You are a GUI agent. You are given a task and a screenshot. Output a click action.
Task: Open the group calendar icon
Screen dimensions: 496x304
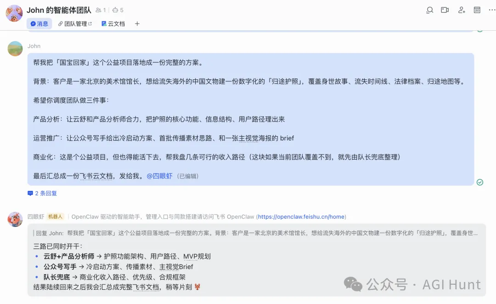coord(477,10)
